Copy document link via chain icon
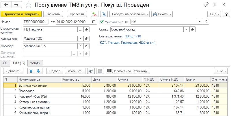 [x=206, y=5]
